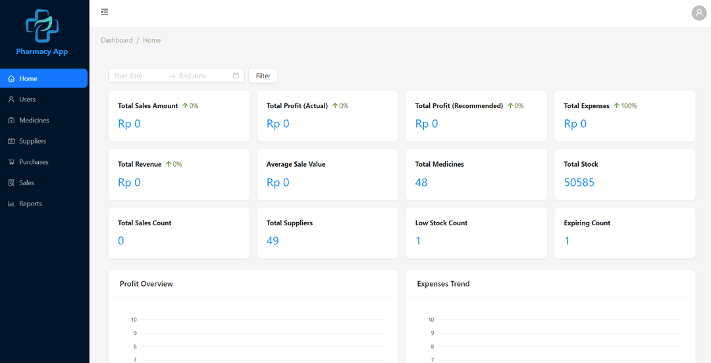Open the calendar icon in date range picker
The height and width of the screenshot is (363, 711).
(236, 76)
